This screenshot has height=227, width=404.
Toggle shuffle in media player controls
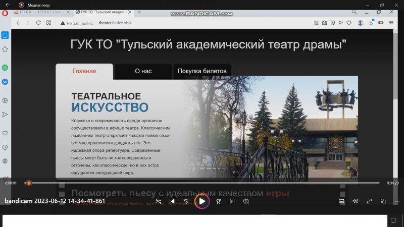(158, 201)
